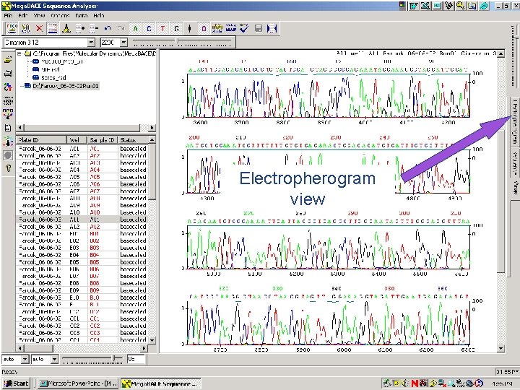Image resolution: width=520 pixels, height=390 pixels.
Task: Adjust the horizontal toolbar slider thumb
Action: [x=177, y=40]
